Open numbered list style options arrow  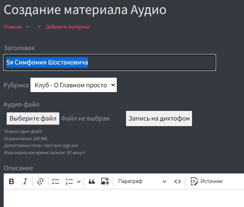pyautogui.click(x=79, y=182)
